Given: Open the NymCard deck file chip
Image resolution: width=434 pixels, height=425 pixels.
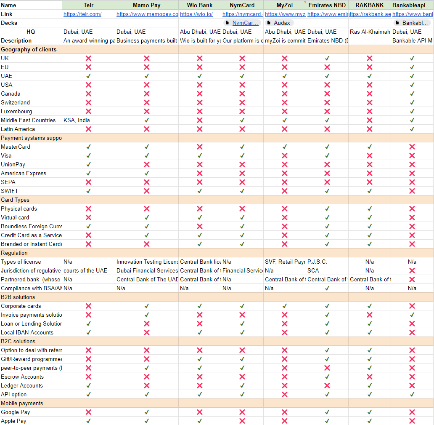Looking at the screenshot, I should (242, 23).
